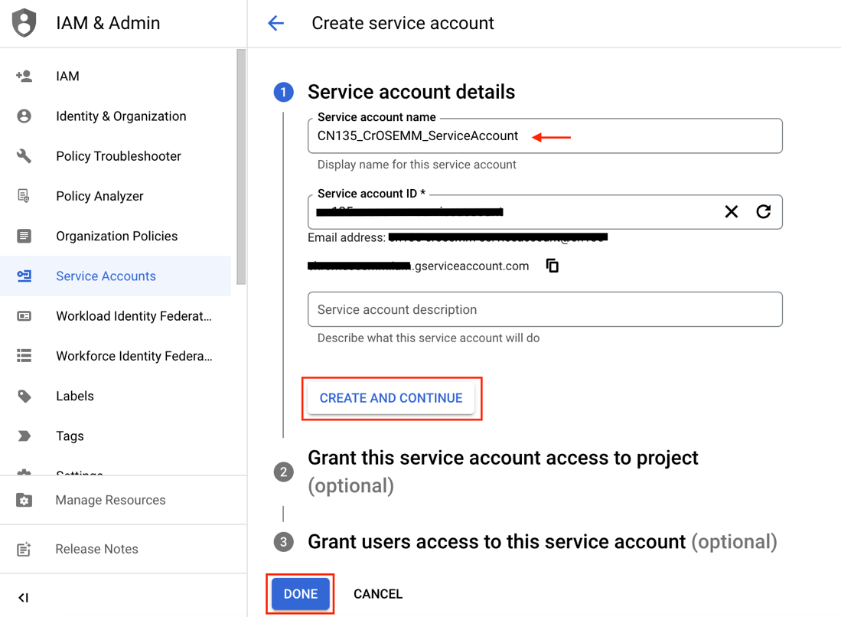This screenshot has width=841, height=617.
Task: Select Identity & Organization in sidebar
Action: click(121, 116)
